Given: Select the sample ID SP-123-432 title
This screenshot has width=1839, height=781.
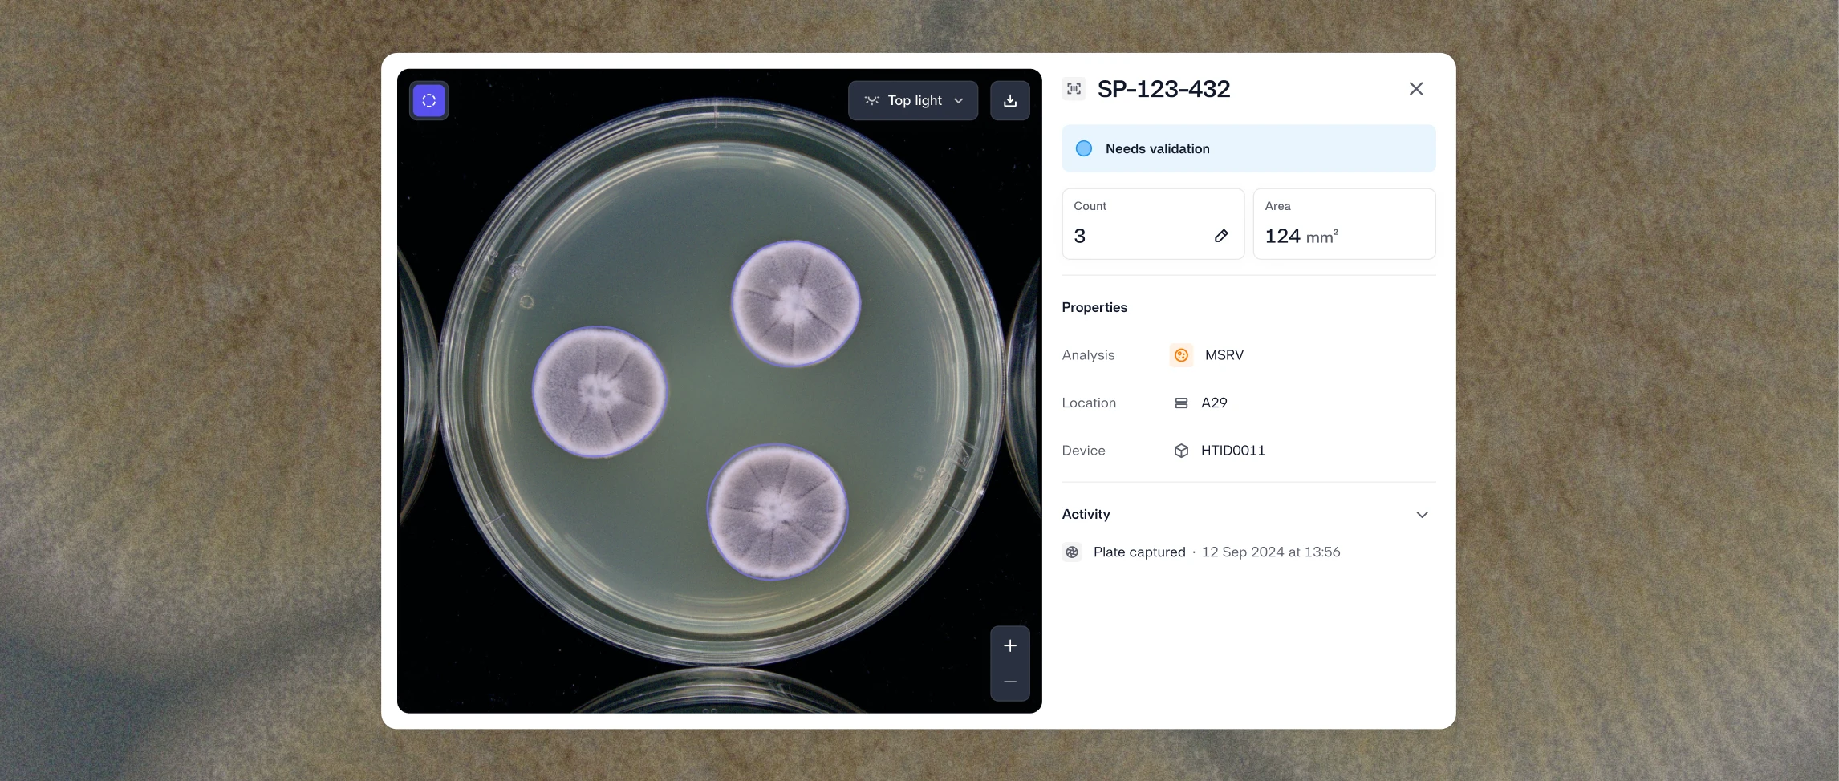Looking at the screenshot, I should pyautogui.click(x=1163, y=89).
